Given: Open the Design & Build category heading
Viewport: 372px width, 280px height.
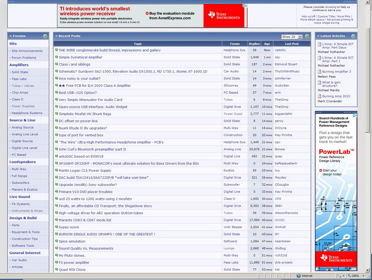Looking at the screenshot, I should tap(23, 218).
